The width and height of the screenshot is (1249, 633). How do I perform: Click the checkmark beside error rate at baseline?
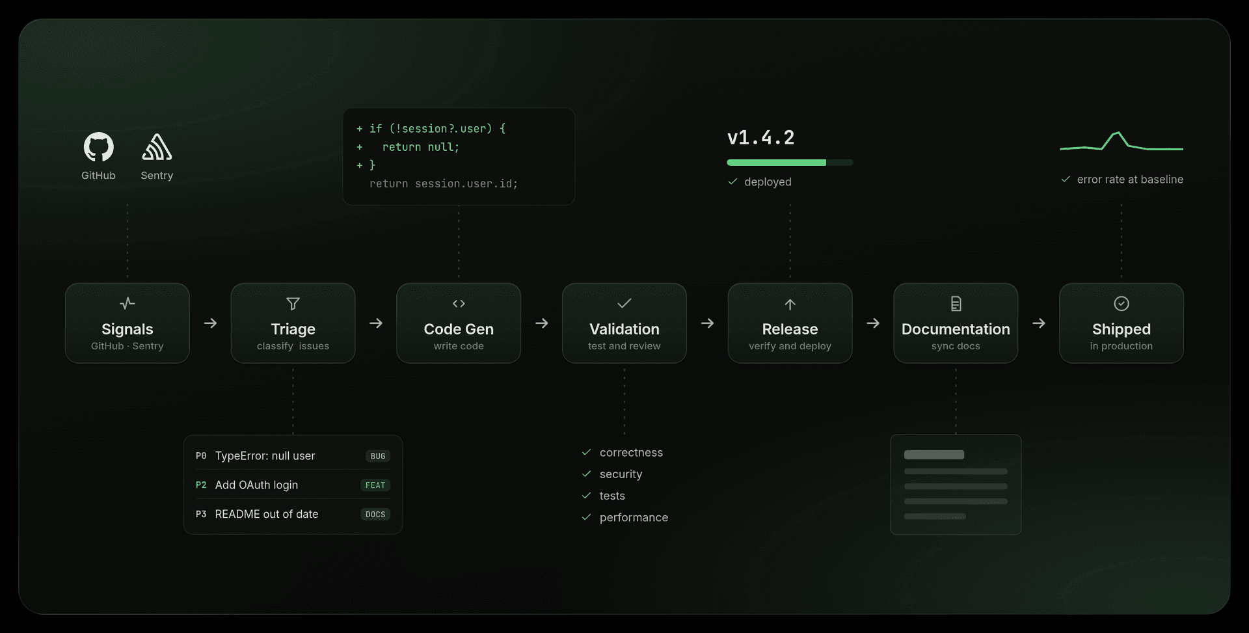pos(1066,179)
